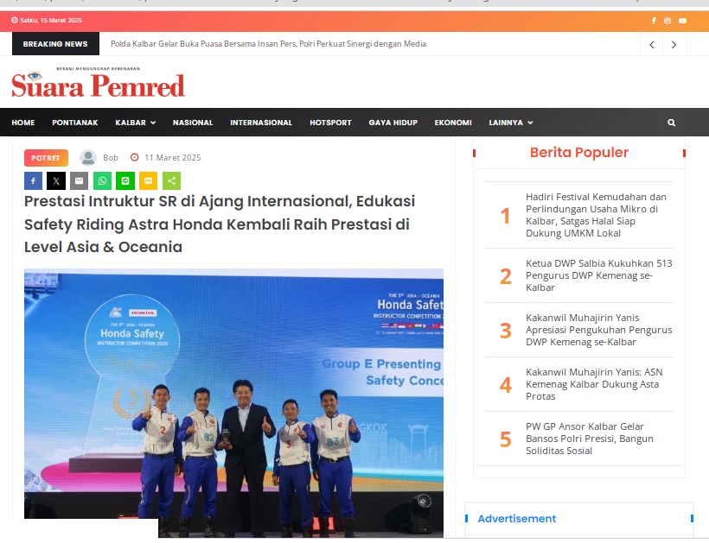Click the Advertisement heading

pyautogui.click(x=517, y=519)
